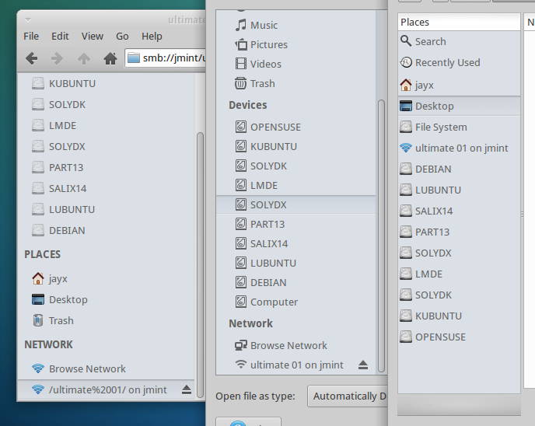This screenshot has width=535, height=426.
Task: Click the Back arrow in file manager toolbar
Action: coord(31,58)
